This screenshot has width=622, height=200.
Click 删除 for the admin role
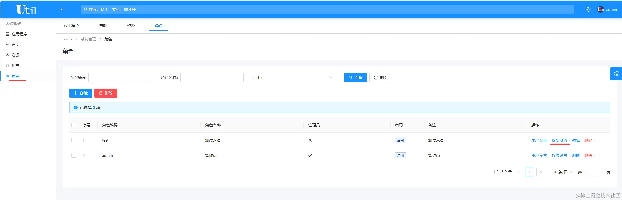coord(588,155)
